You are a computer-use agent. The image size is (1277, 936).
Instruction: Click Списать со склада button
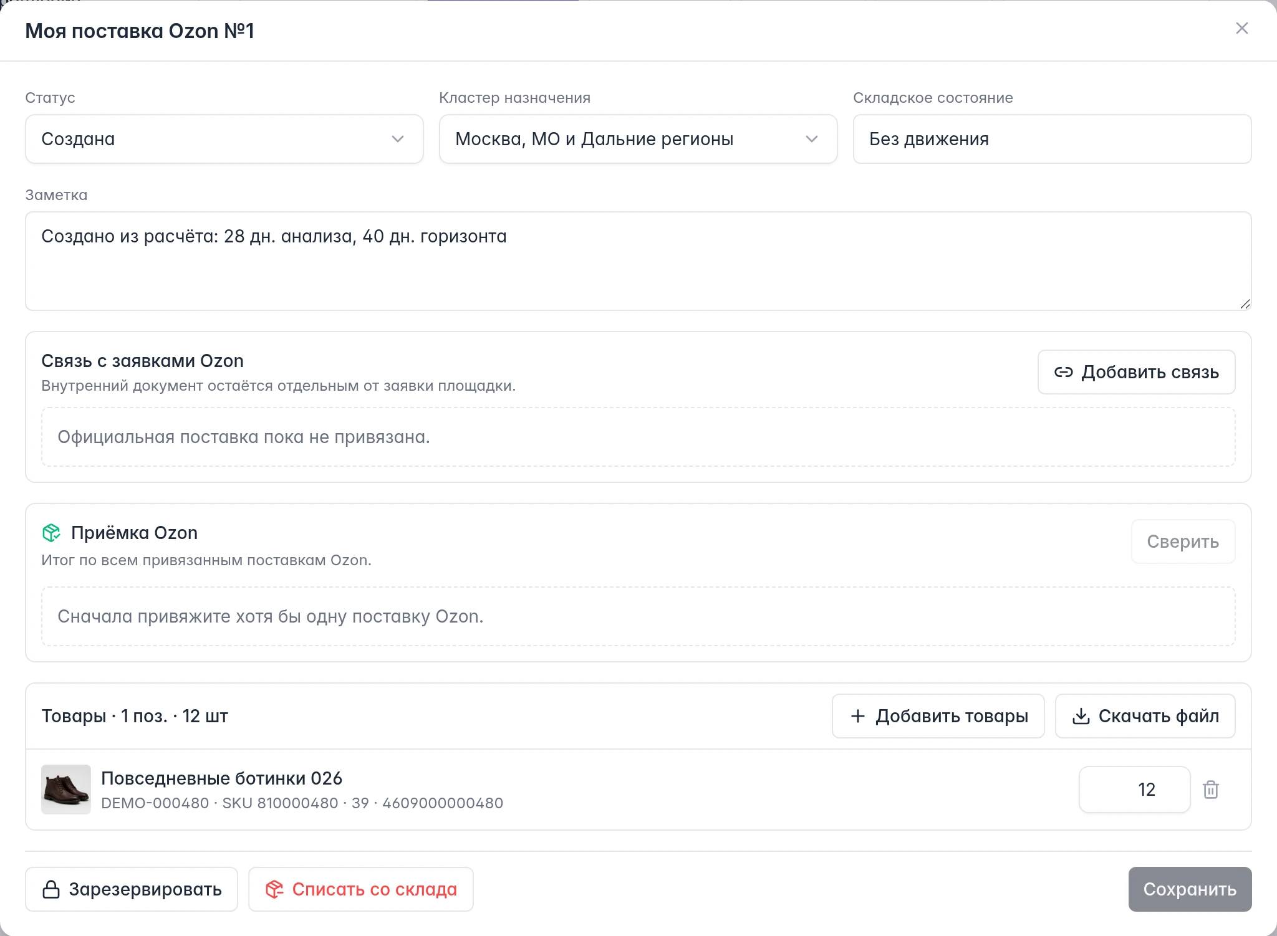(x=361, y=889)
